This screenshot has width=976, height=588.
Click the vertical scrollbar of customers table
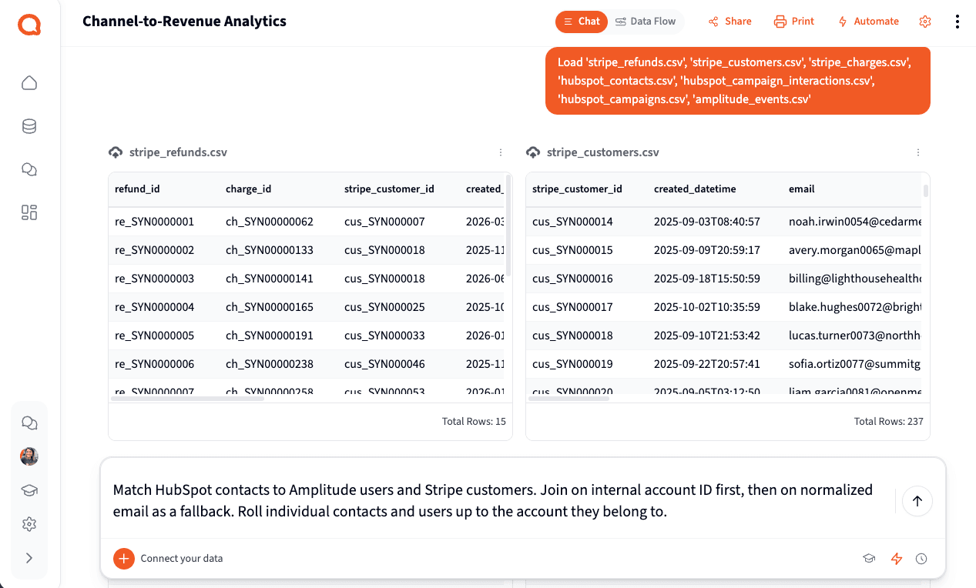point(925,191)
